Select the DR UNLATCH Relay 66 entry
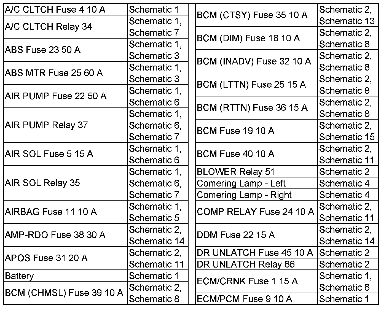The height and width of the screenshot is (313, 381). coord(246,265)
